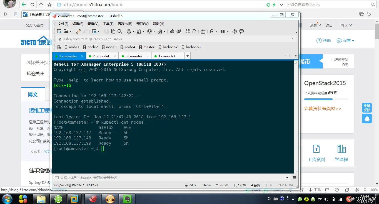
Task: Click the Find magnifier icon in toolbar
Action: coord(120,31)
